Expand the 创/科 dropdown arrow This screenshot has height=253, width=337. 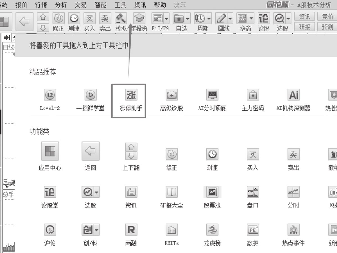[x=97, y=230]
